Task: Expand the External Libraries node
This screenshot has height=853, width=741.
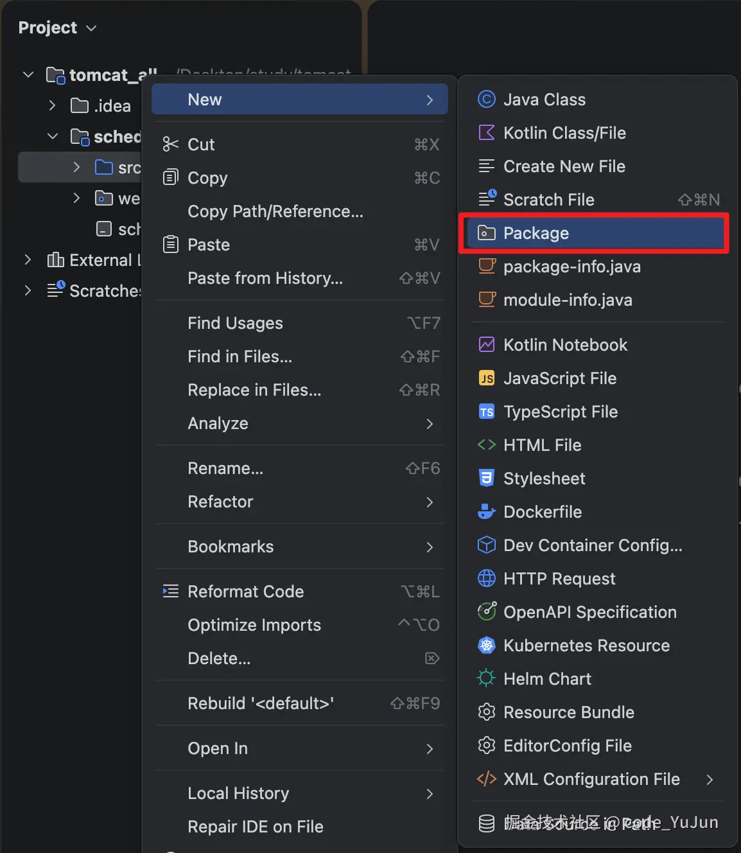Action: 28,260
